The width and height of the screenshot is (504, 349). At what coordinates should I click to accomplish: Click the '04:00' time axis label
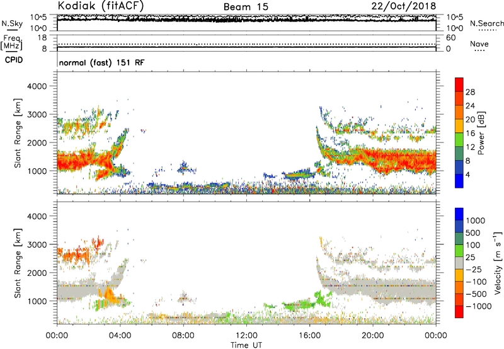click(x=120, y=336)
